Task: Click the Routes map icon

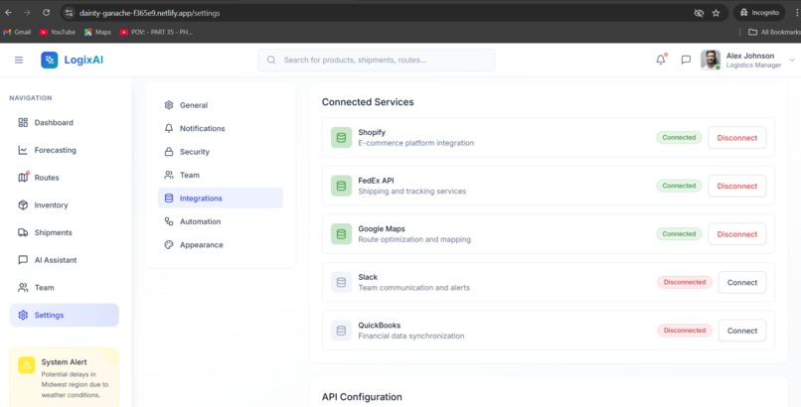Action: [23, 178]
